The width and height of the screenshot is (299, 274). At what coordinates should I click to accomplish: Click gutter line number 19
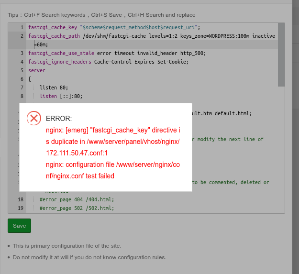pyautogui.click(x=20, y=208)
